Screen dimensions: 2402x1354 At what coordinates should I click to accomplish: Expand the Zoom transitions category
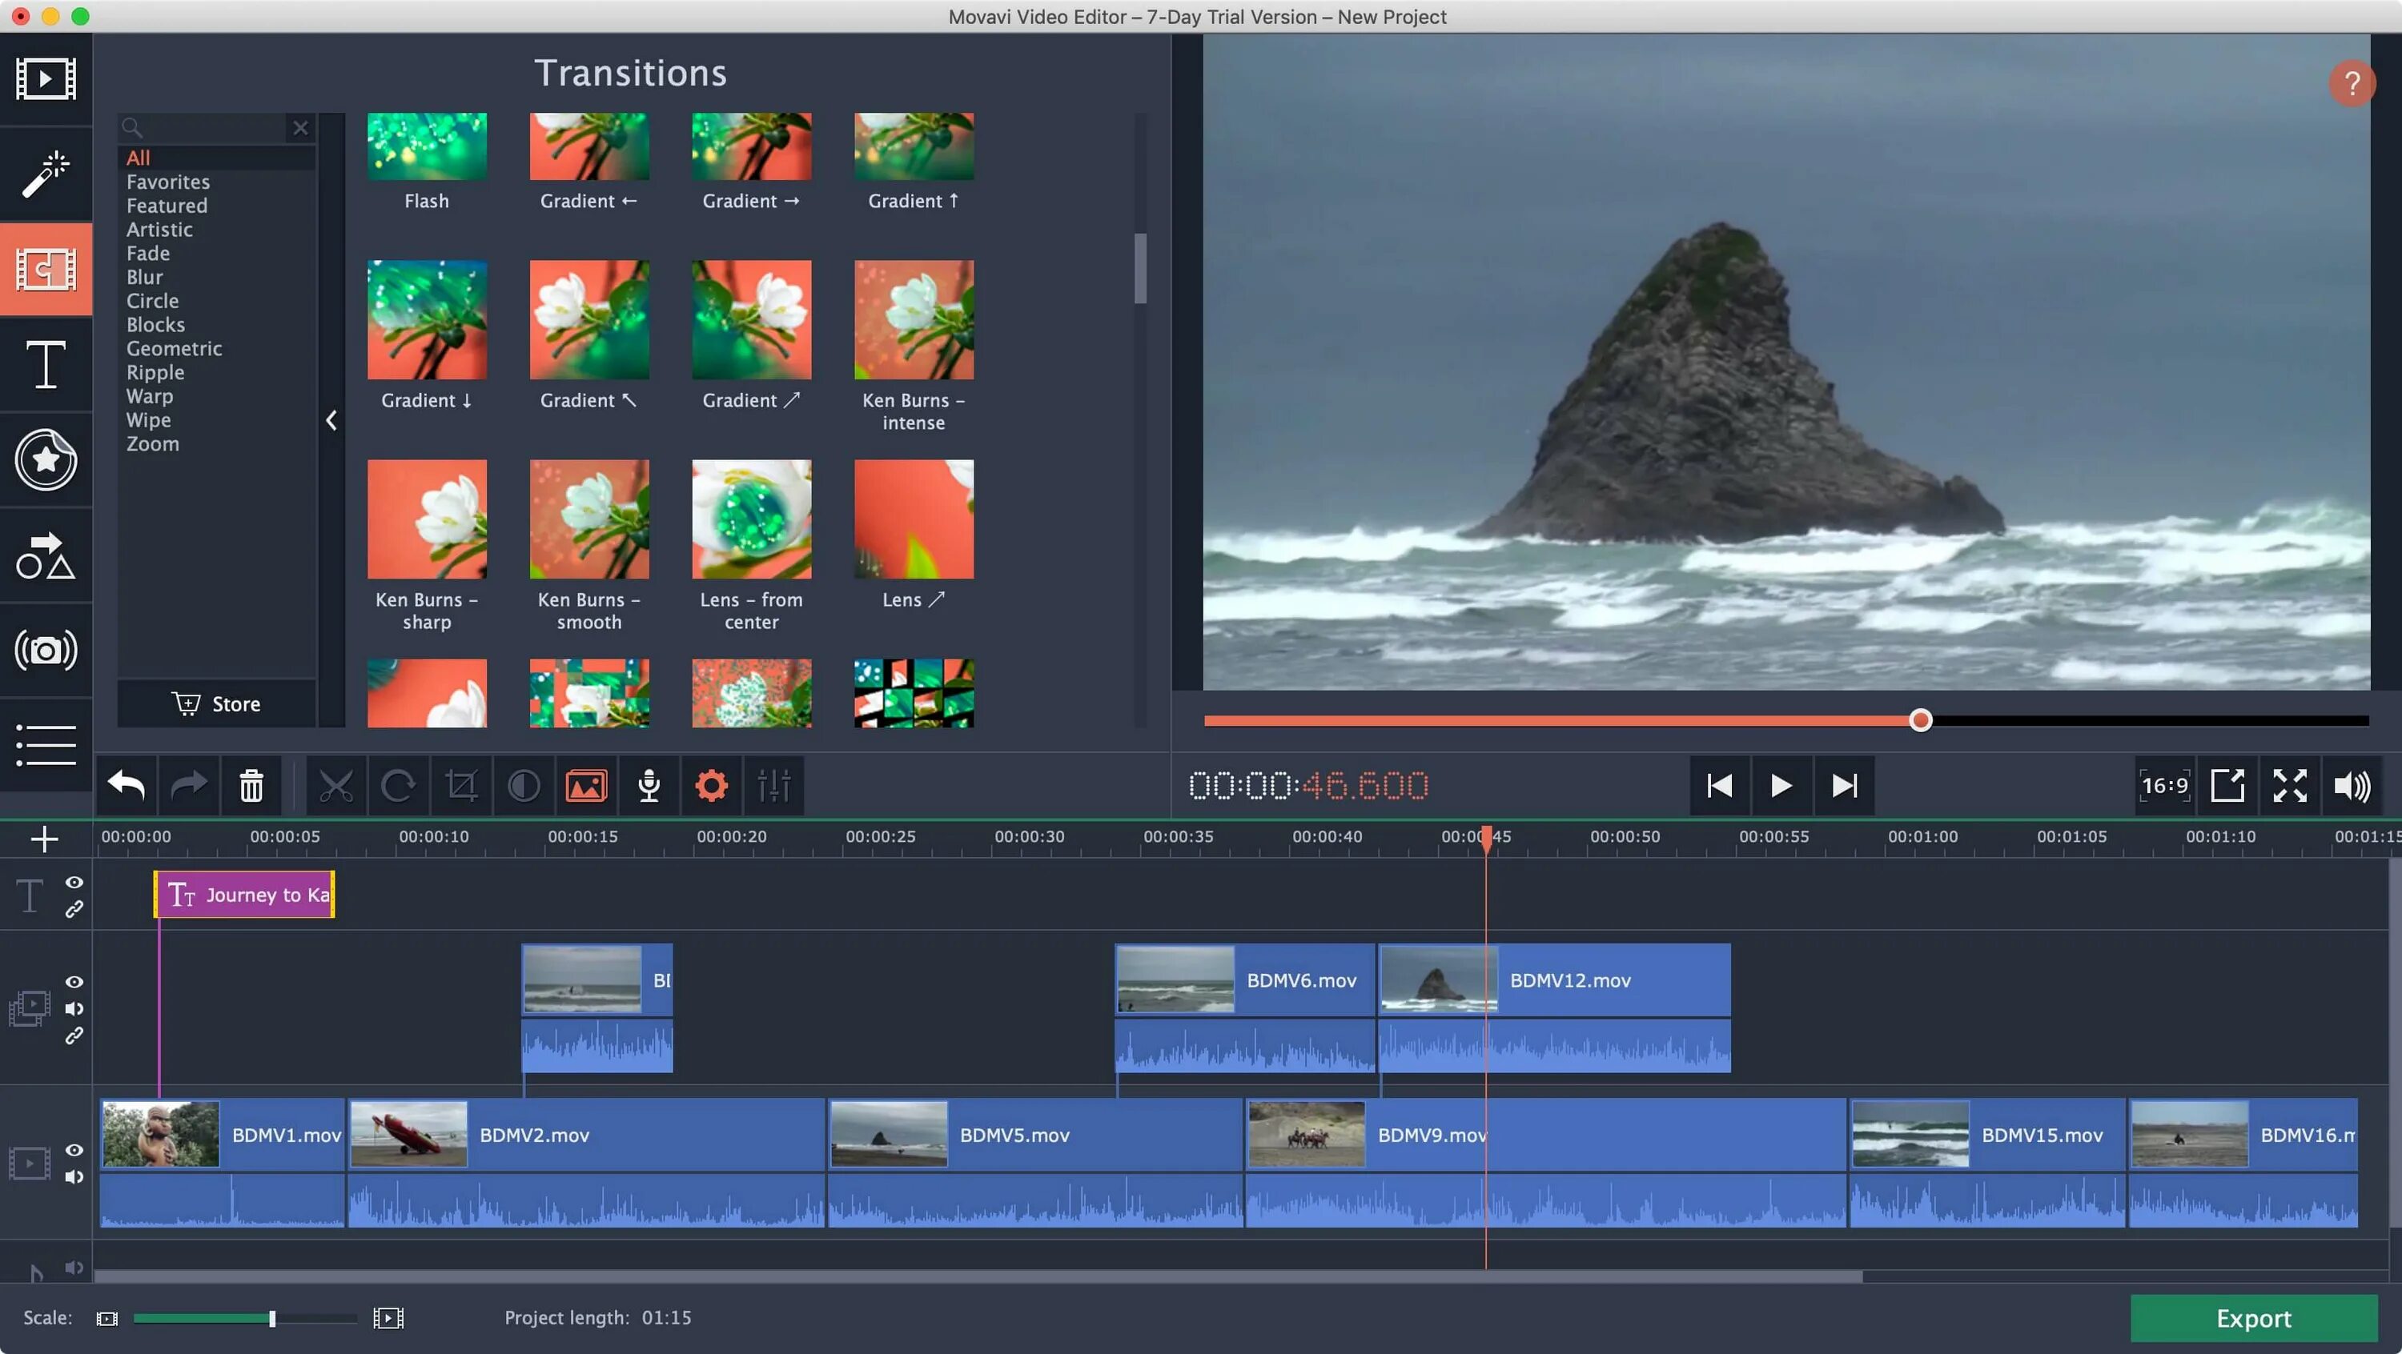(x=152, y=442)
